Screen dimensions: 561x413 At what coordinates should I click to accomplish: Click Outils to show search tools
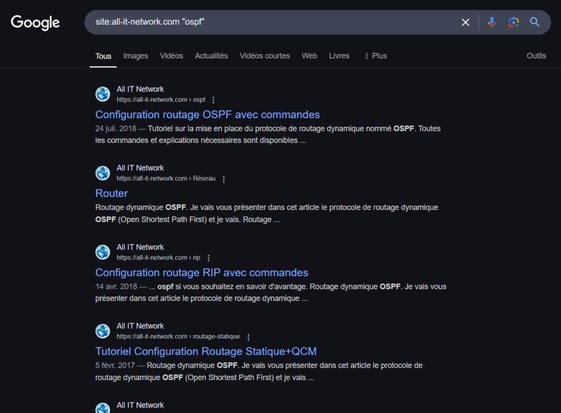click(x=536, y=55)
